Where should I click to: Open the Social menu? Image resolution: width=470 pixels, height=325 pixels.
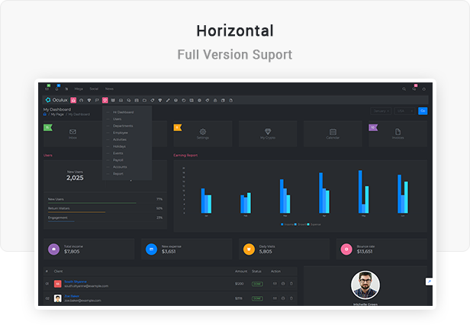94,88
